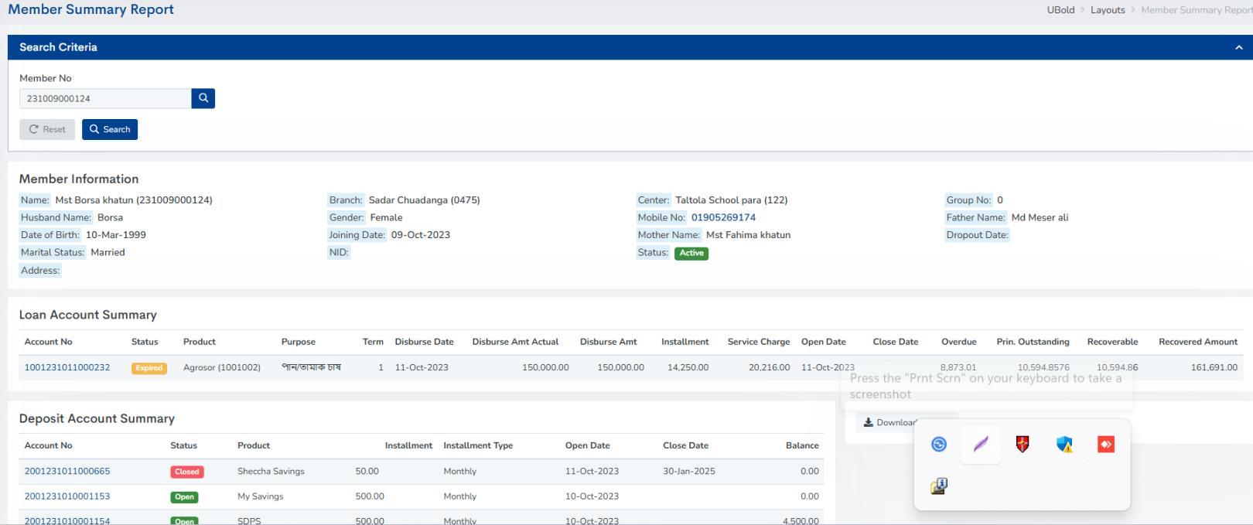Click the Agrosor (1001002) product cell
This screenshot has height=525, width=1253.
coord(222,367)
